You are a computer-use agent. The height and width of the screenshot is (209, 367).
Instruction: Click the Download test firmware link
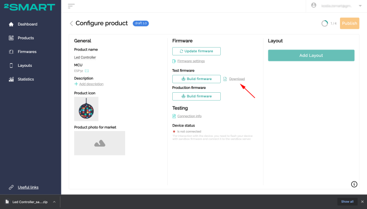coord(236,79)
